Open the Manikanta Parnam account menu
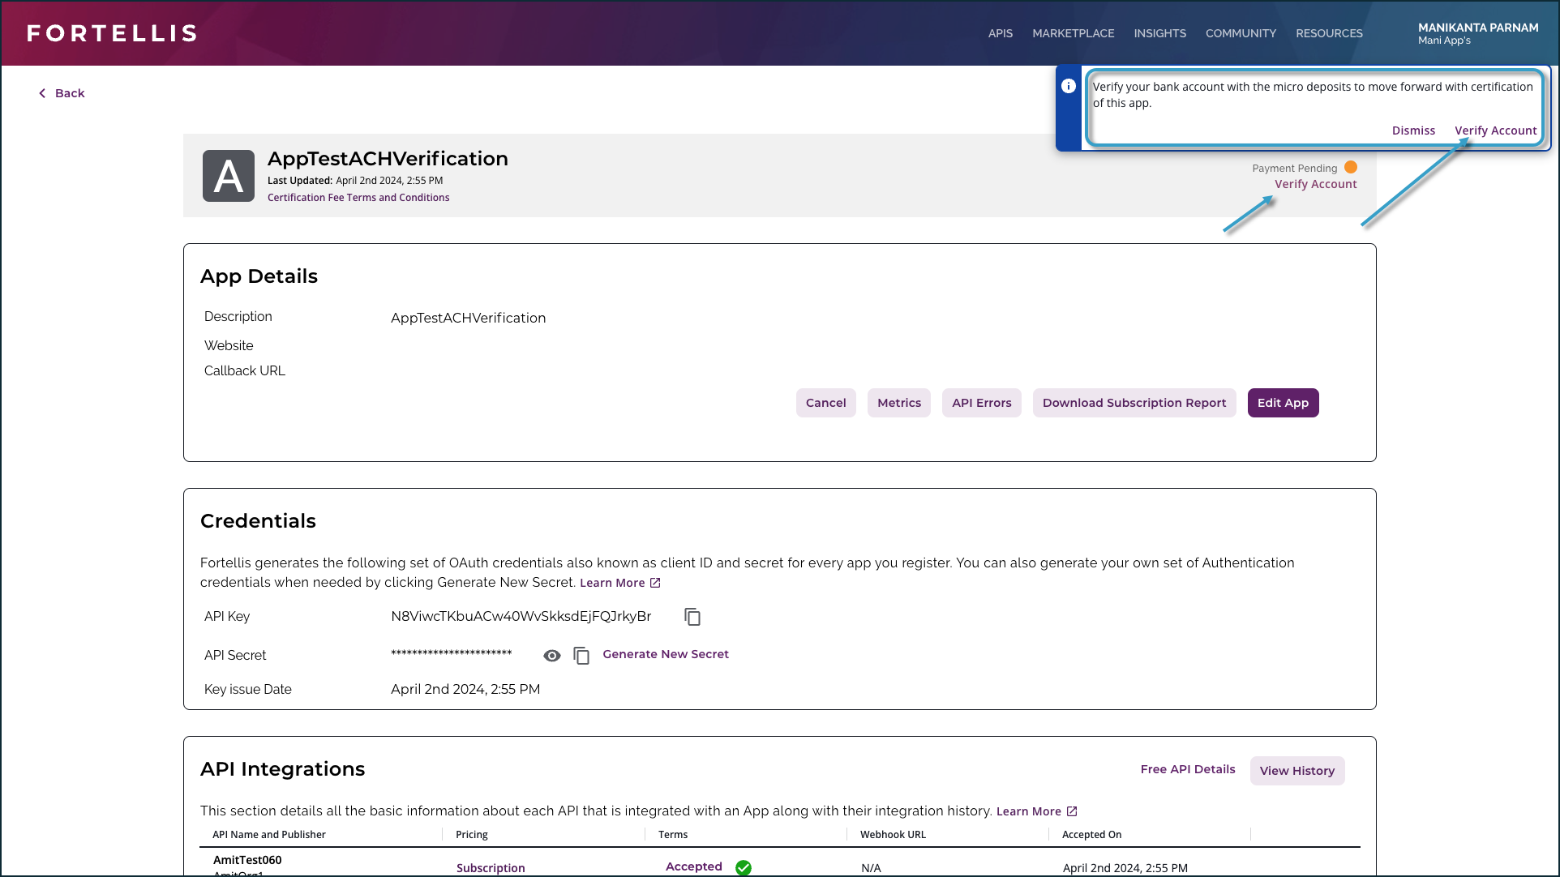 coord(1478,33)
